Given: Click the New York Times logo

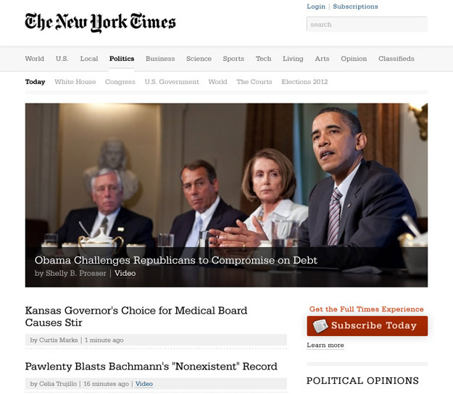Looking at the screenshot, I should pyautogui.click(x=100, y=22).
